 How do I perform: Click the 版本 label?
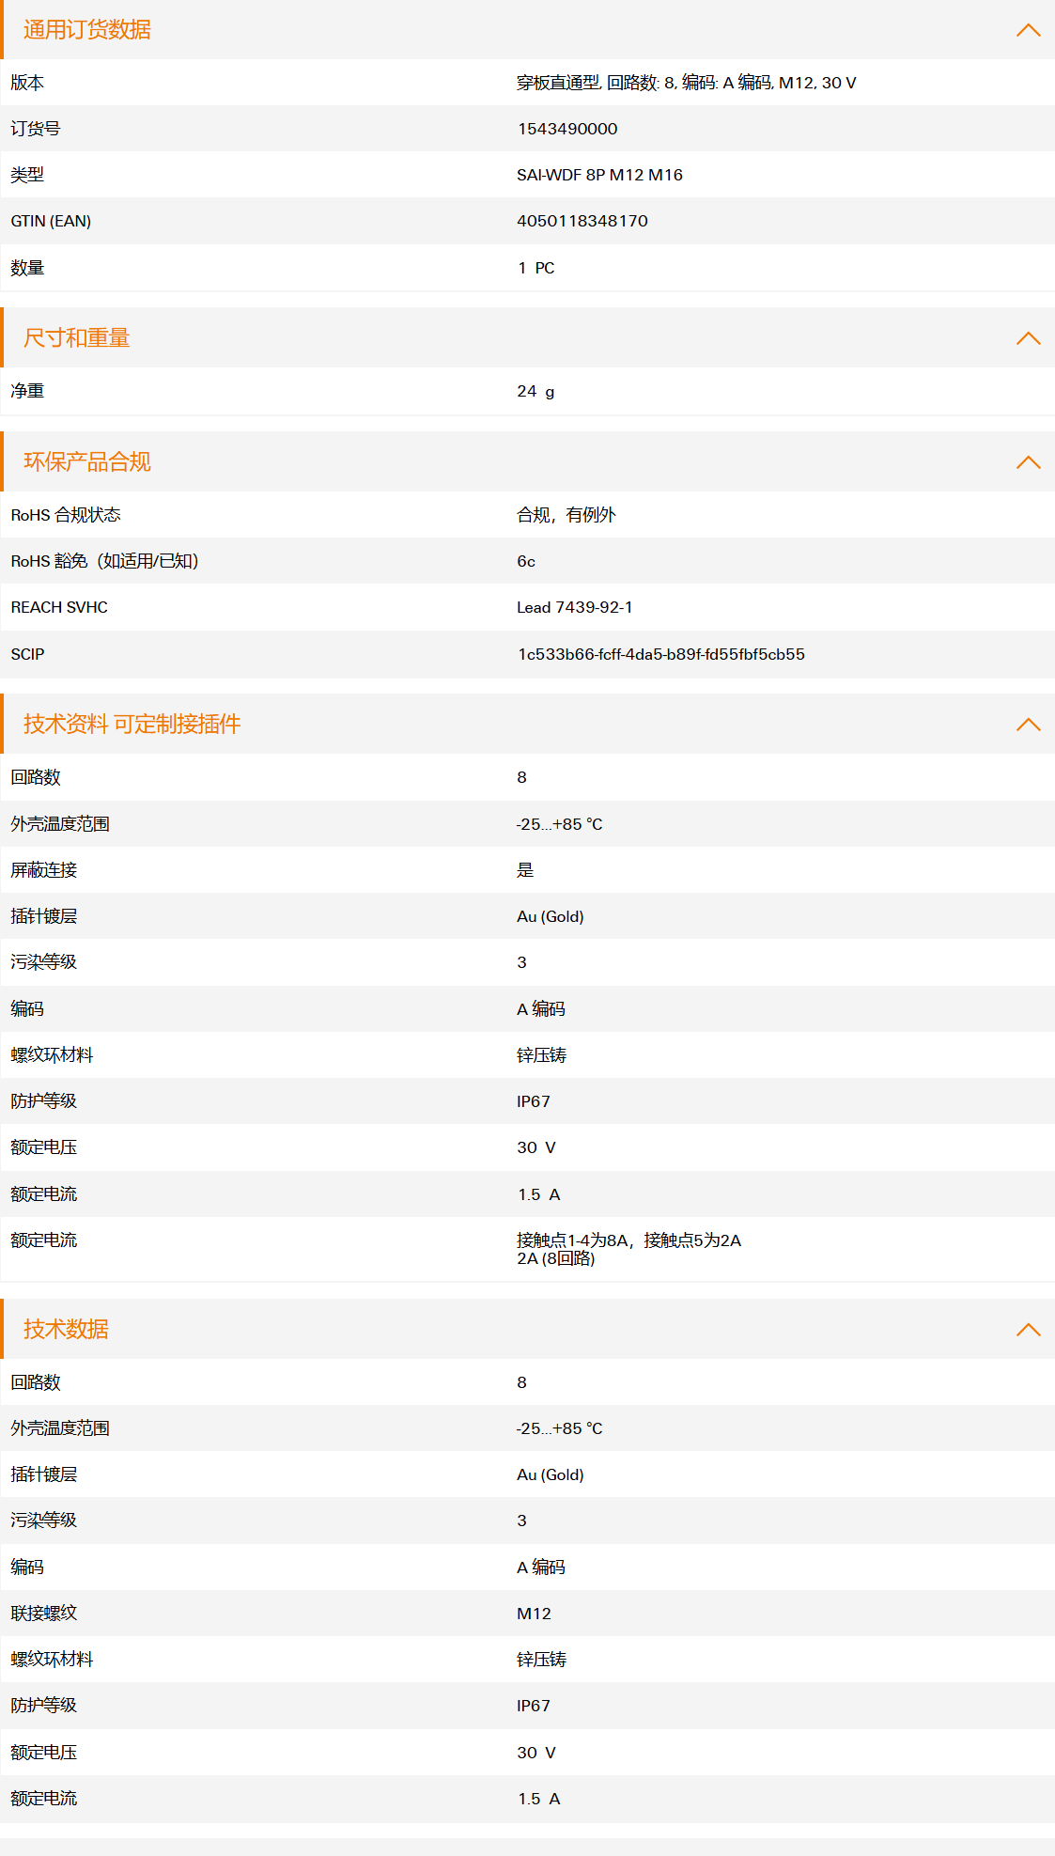pyautogui.click(x=27, y=83)
